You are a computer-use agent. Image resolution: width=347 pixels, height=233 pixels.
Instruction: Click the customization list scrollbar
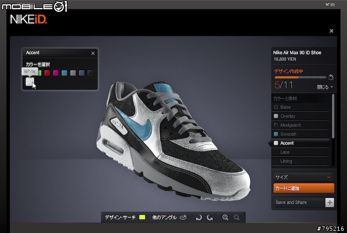(x=333, y=116)
